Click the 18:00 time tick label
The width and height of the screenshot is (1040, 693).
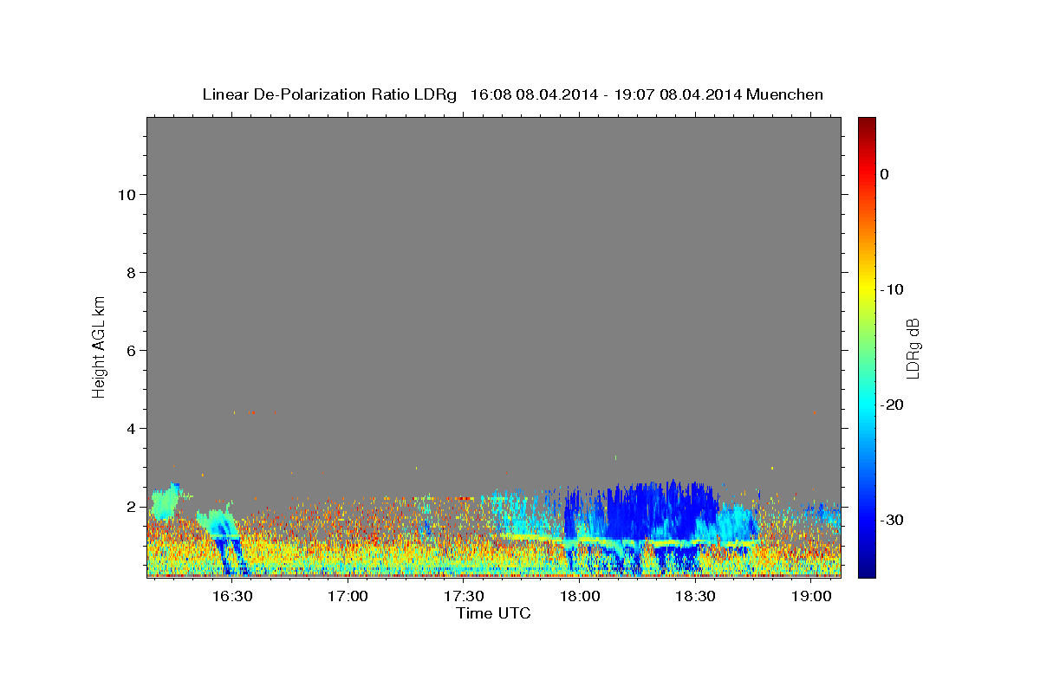580,596
